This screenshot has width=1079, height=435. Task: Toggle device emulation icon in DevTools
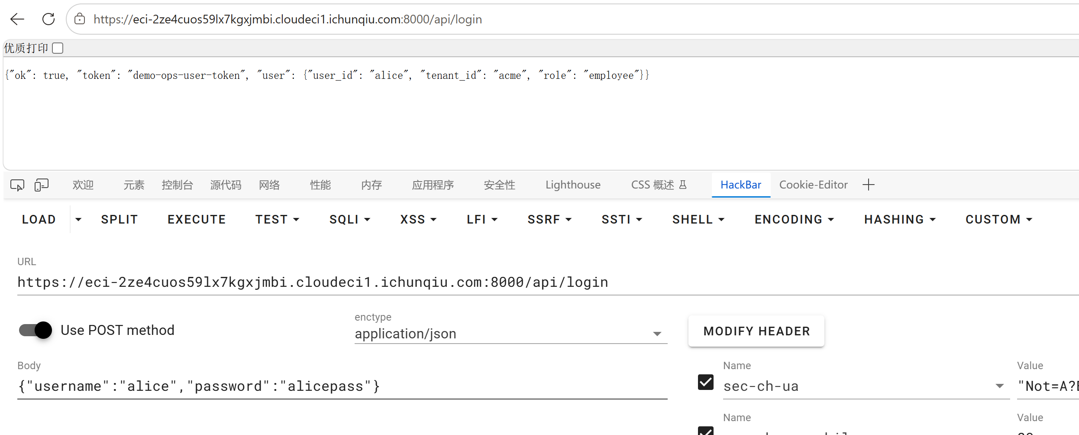(42, 185)
